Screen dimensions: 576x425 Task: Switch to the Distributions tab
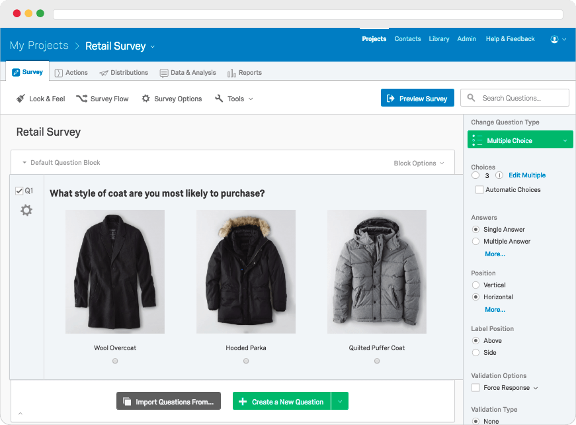(x=124, y=73)
